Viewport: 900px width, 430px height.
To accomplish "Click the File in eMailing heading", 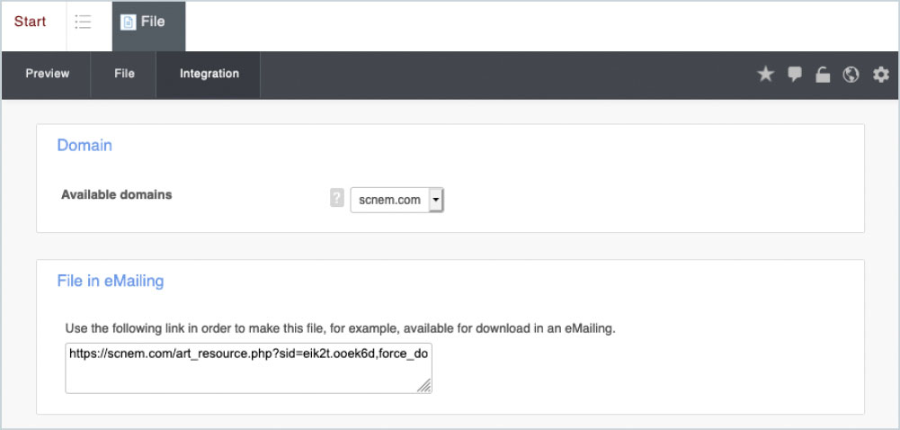I will tap(111, 281).
